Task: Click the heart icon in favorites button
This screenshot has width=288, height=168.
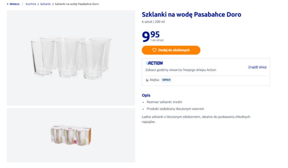Action: [x=154, y=50]
